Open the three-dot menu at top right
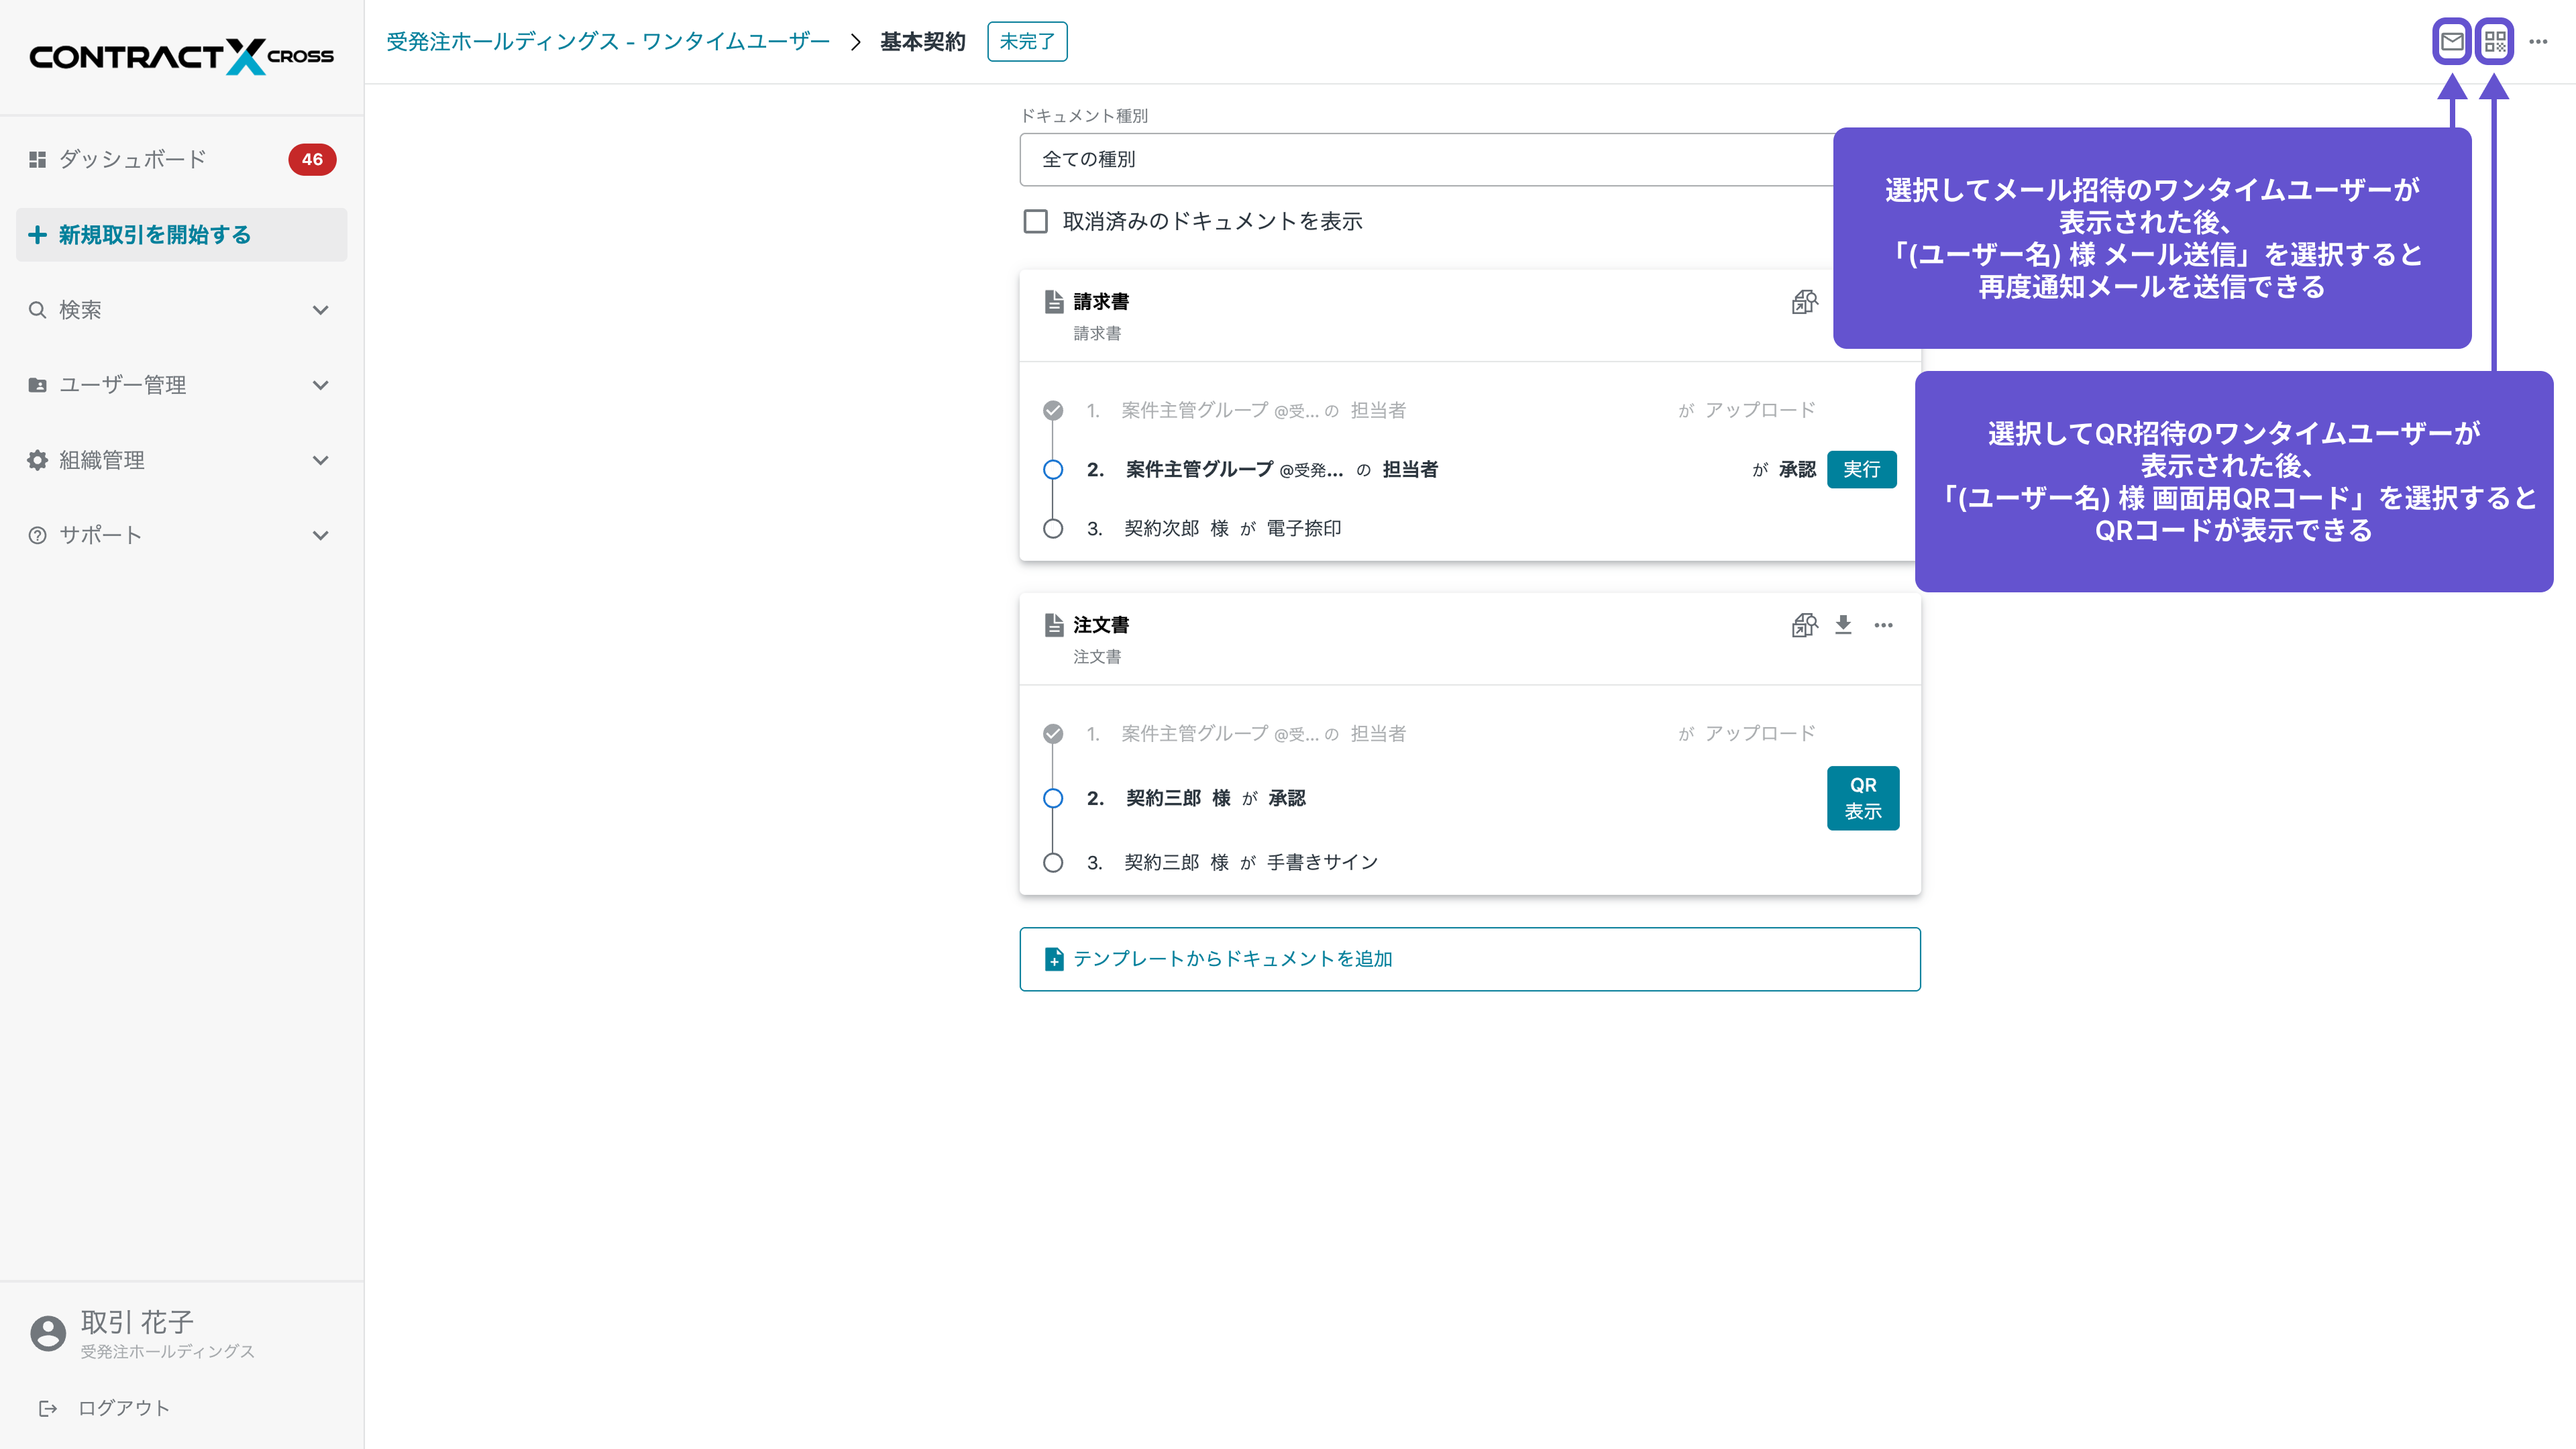Image resolution: width=2576 pixels, height=1449 pixels. 2538,42
